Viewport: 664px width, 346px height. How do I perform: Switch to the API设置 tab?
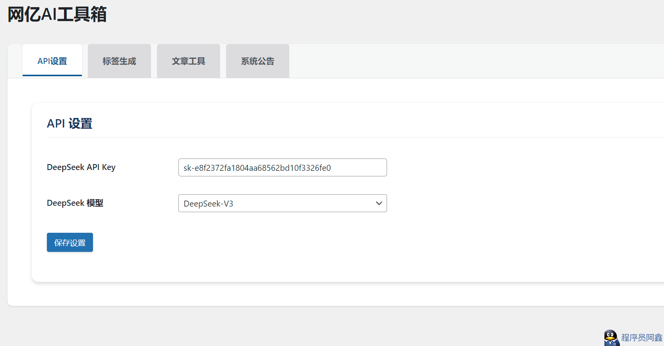pyautogui.click(x=52, y=61)
